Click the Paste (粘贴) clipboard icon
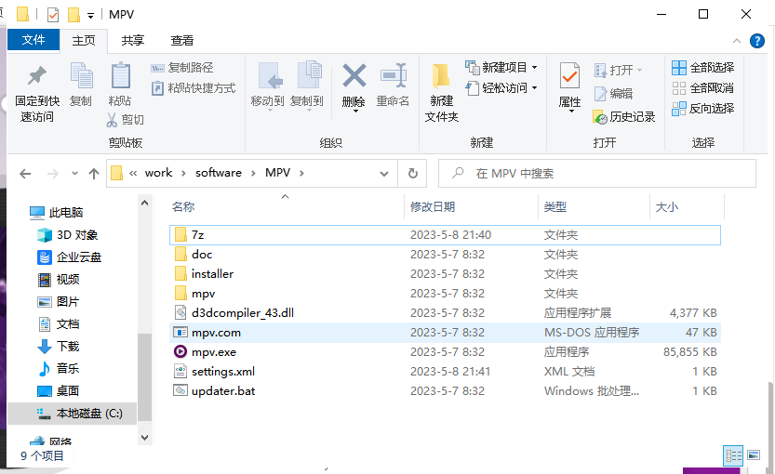This screenshot has width=775, height=474. (120, 76)
